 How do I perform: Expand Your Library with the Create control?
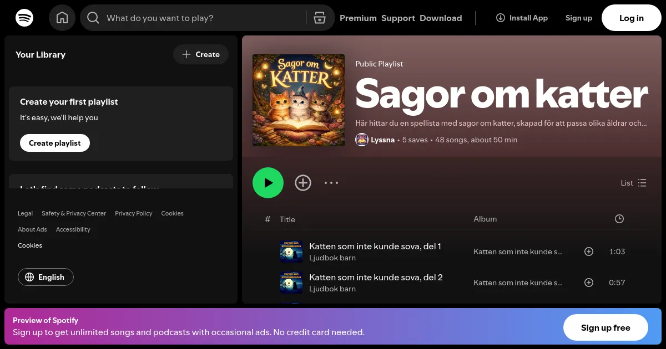click(201, 54)
